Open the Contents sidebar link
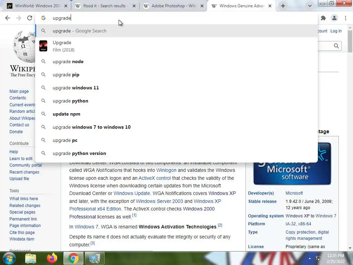 [18, 98]
